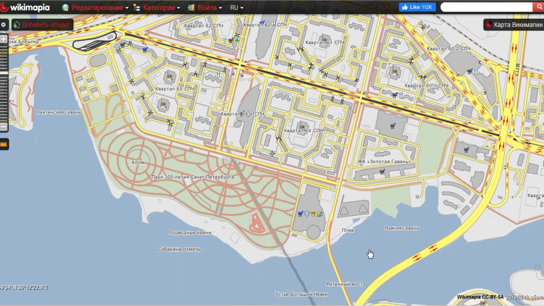Click the red search magnifier button

click(x=538, y=7)
